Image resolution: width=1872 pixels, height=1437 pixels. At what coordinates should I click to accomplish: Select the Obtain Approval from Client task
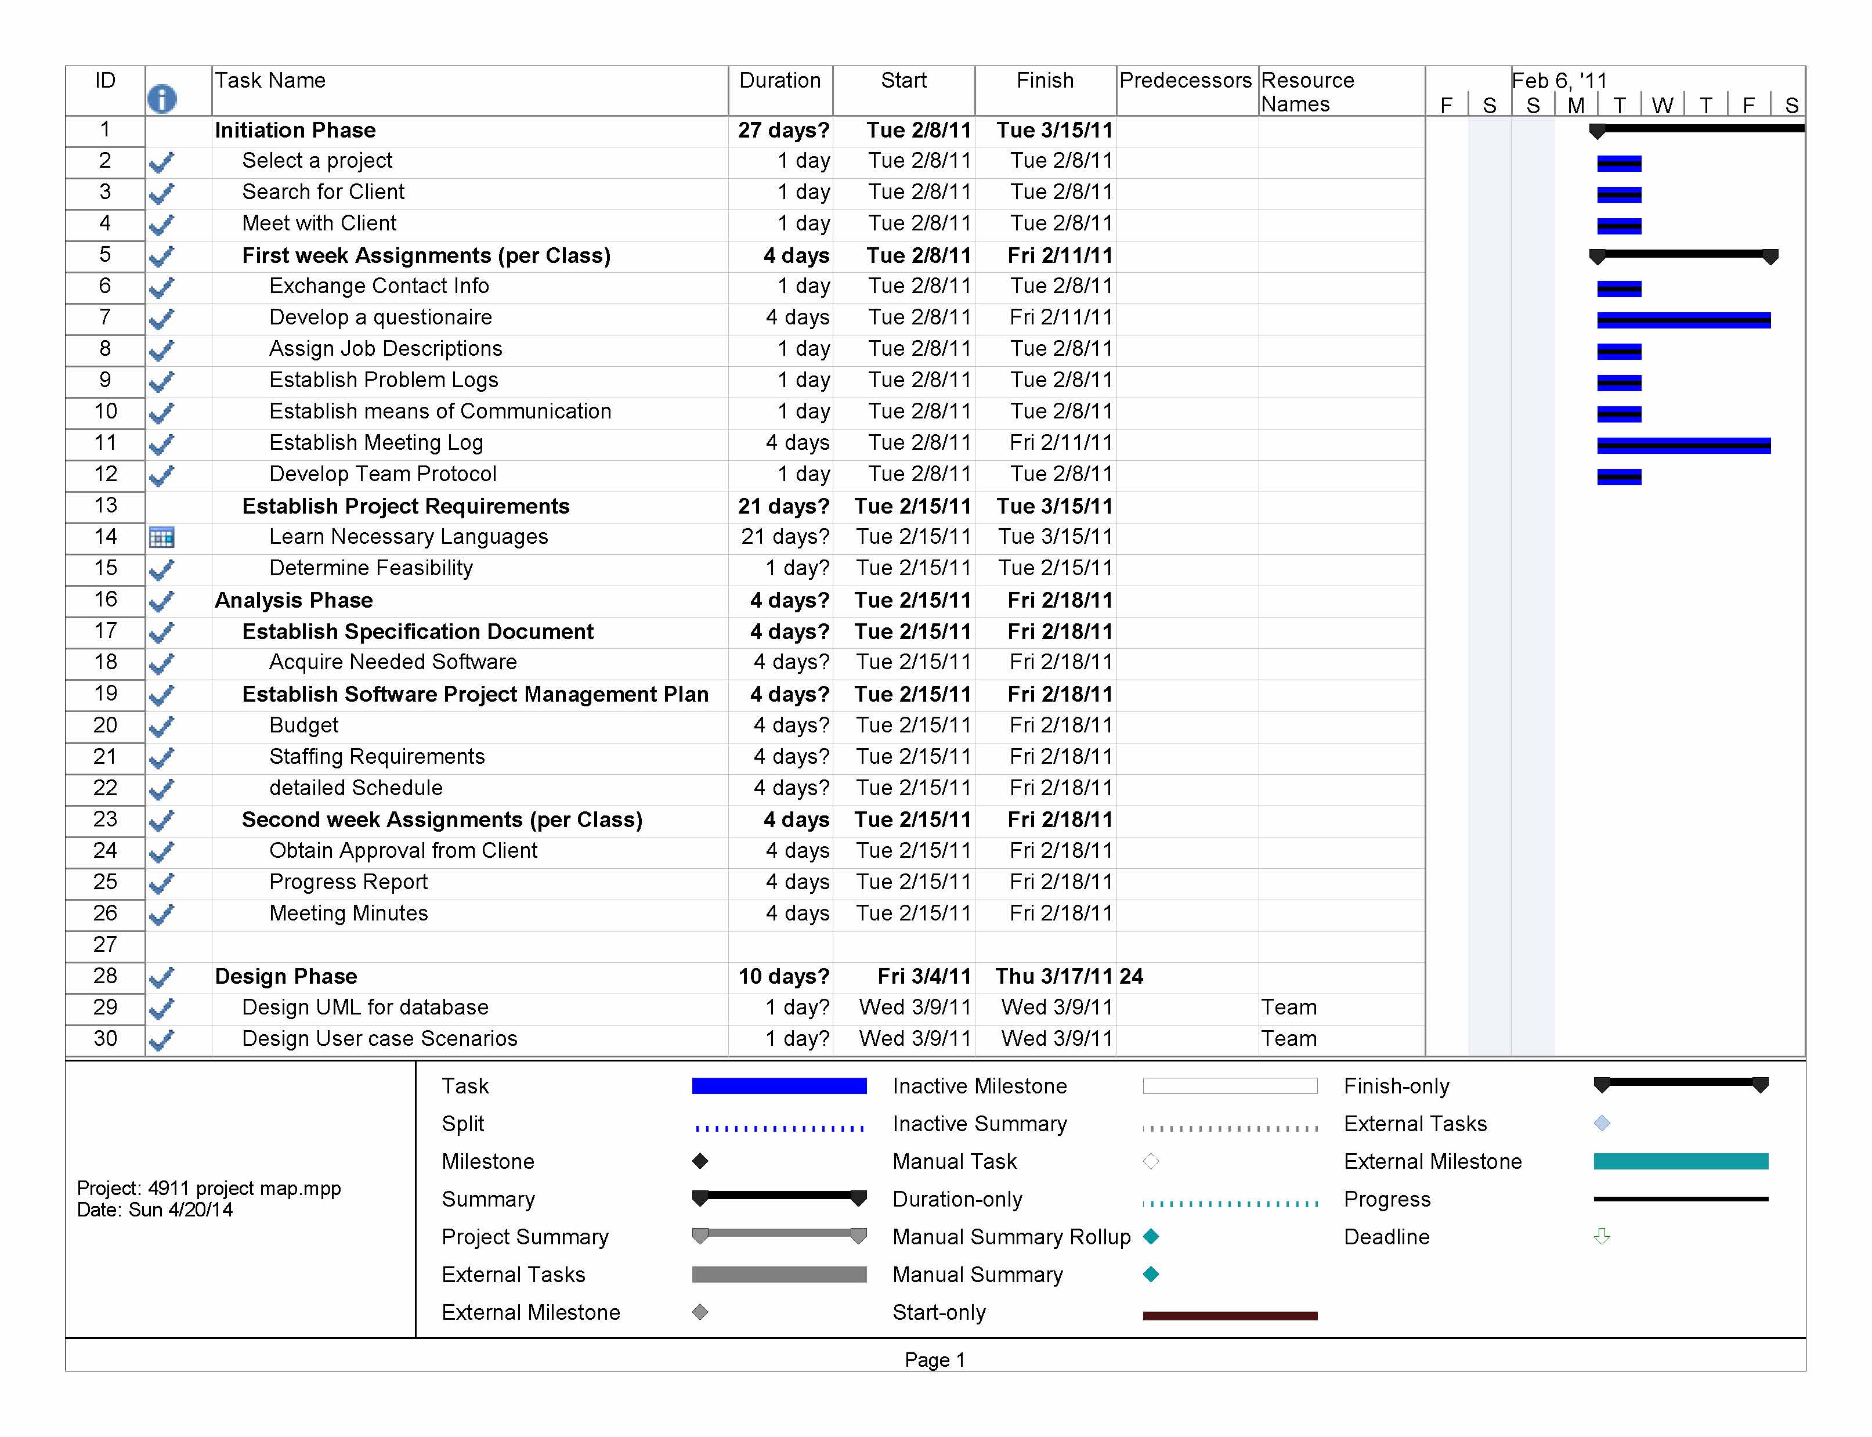click(403, 850)
